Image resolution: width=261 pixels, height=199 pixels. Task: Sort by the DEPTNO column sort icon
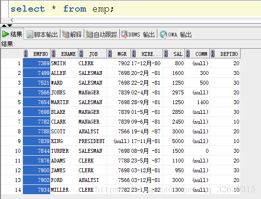click(x=212, y=54)
